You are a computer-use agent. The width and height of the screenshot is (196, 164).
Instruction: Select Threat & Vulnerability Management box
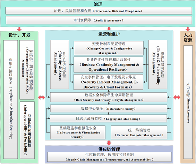[x=157, y=64]
